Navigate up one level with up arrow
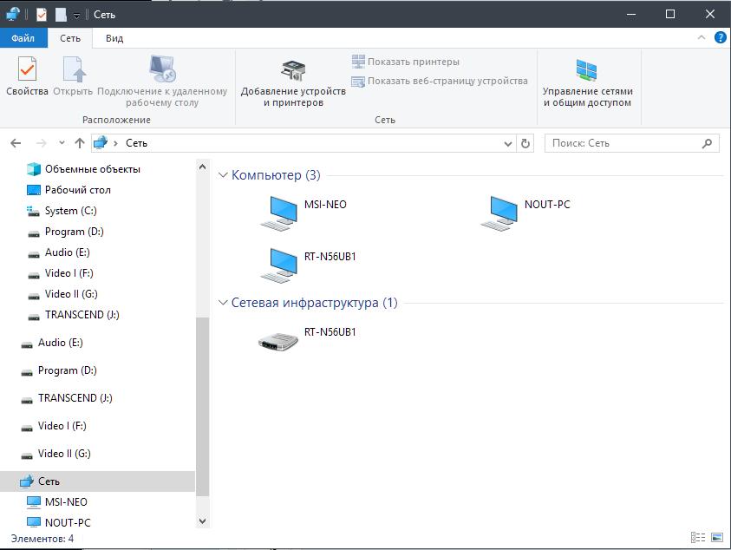This screenshot has width=731, height=550. 80,143
